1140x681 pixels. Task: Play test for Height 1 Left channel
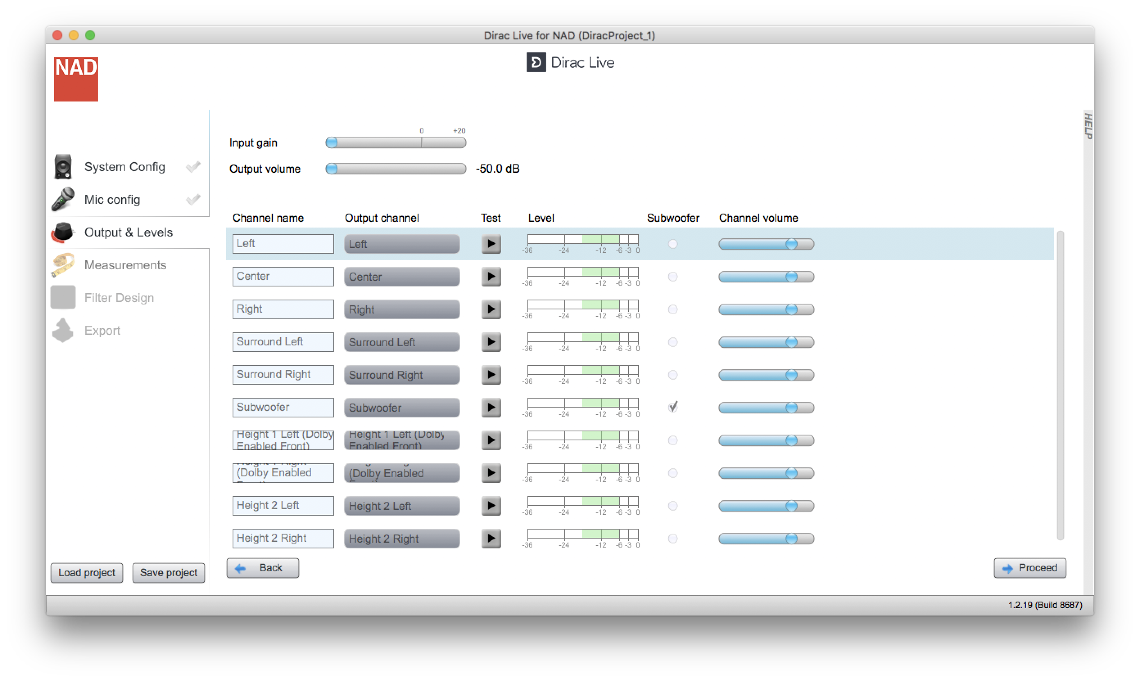coord(491,440)
